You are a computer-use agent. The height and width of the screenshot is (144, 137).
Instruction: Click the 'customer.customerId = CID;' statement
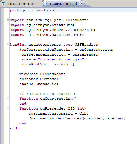[x=58, y=114]
